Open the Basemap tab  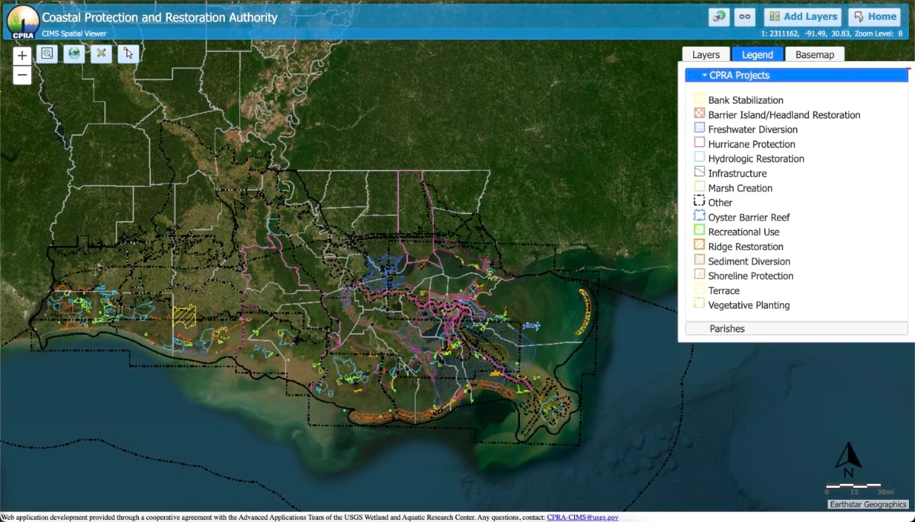point(814,55)
